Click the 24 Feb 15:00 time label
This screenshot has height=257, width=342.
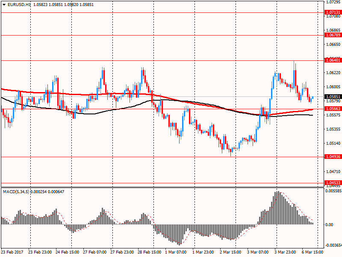pyautogui.click(x=68, y=252)
